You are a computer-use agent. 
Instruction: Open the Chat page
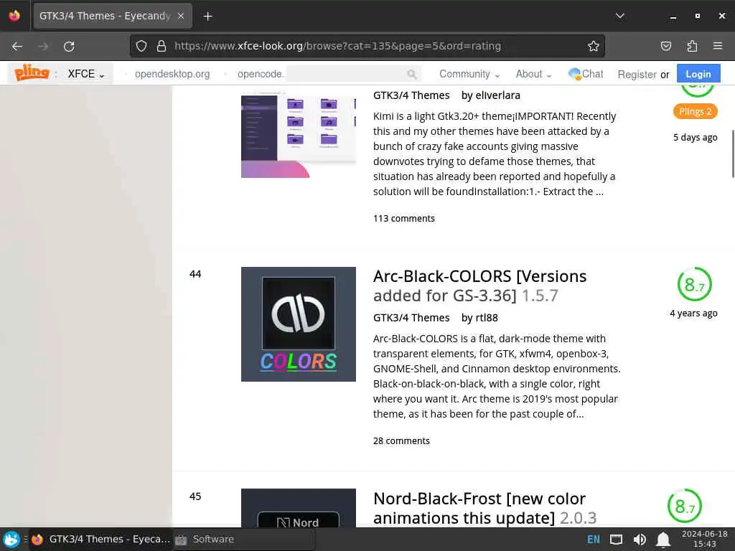[x=586, y=74]
